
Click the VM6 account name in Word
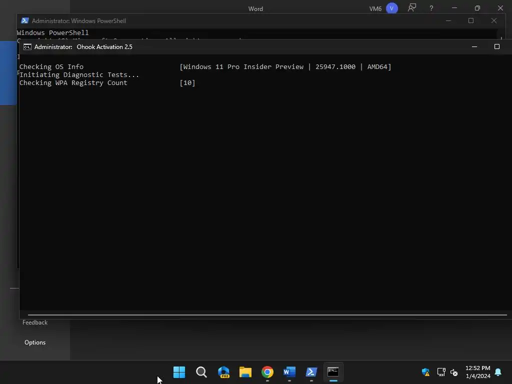tap(375, 9)
